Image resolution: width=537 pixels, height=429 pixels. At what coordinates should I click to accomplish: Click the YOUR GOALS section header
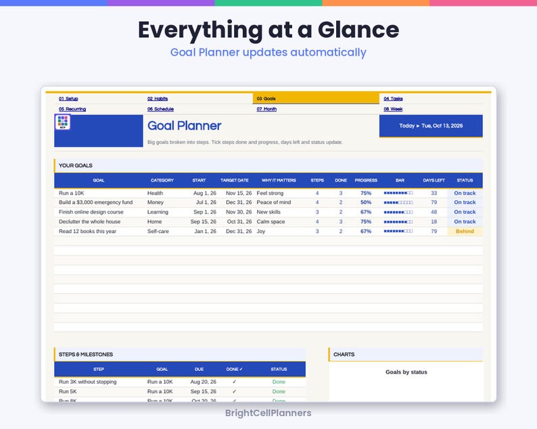(268, 166)
